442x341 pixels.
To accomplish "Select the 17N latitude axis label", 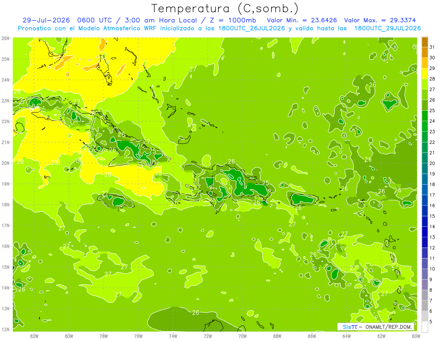I will pos(5,225).
